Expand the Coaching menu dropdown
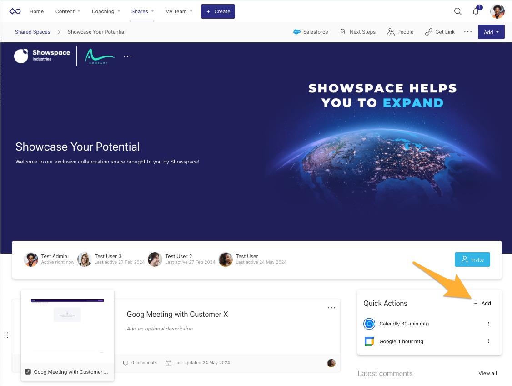 click(x=106, y=11)
